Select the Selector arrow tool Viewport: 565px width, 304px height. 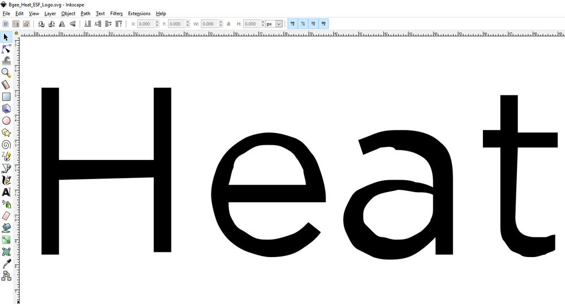6,37
